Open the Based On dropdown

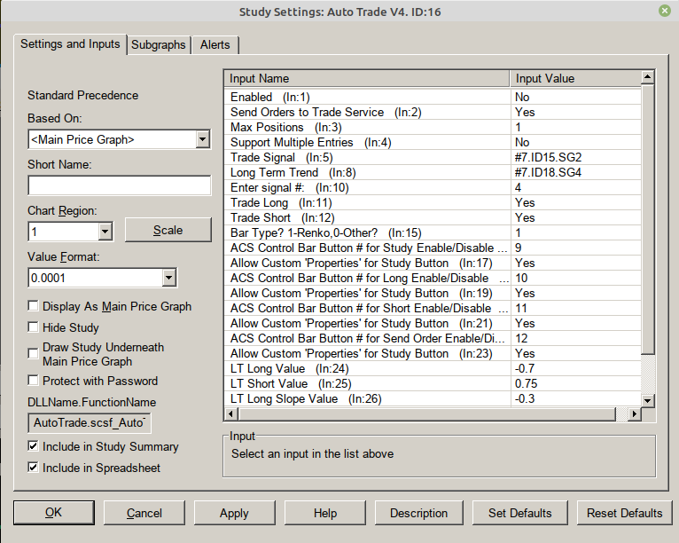point(202,139)
